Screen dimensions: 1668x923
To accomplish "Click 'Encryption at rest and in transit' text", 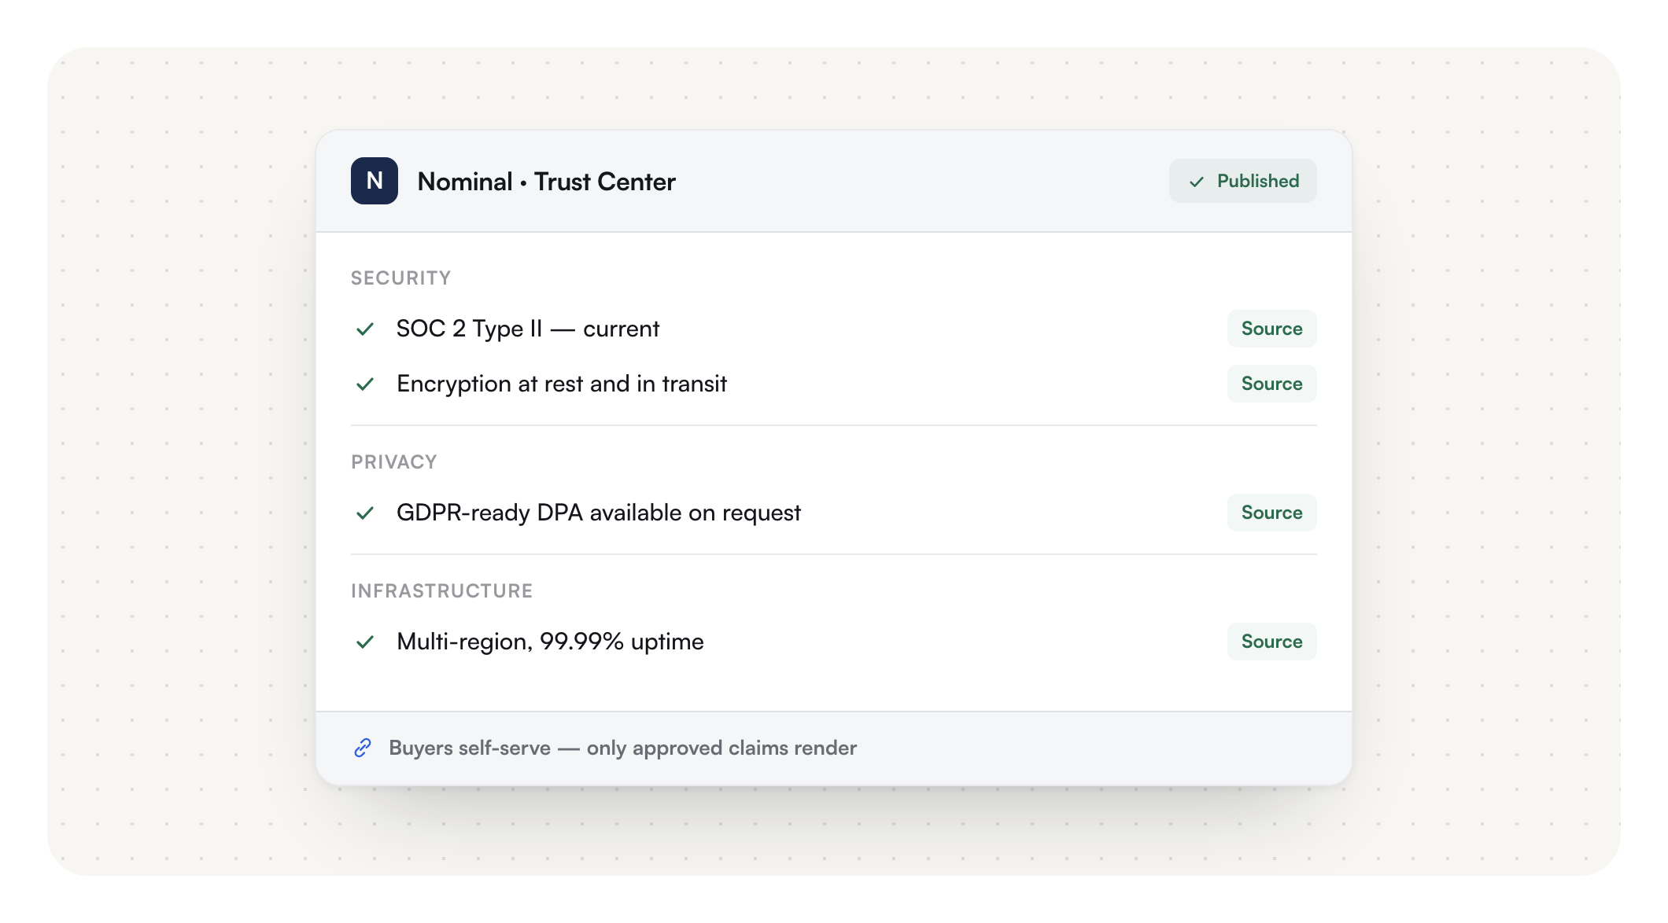I will 562,384.
